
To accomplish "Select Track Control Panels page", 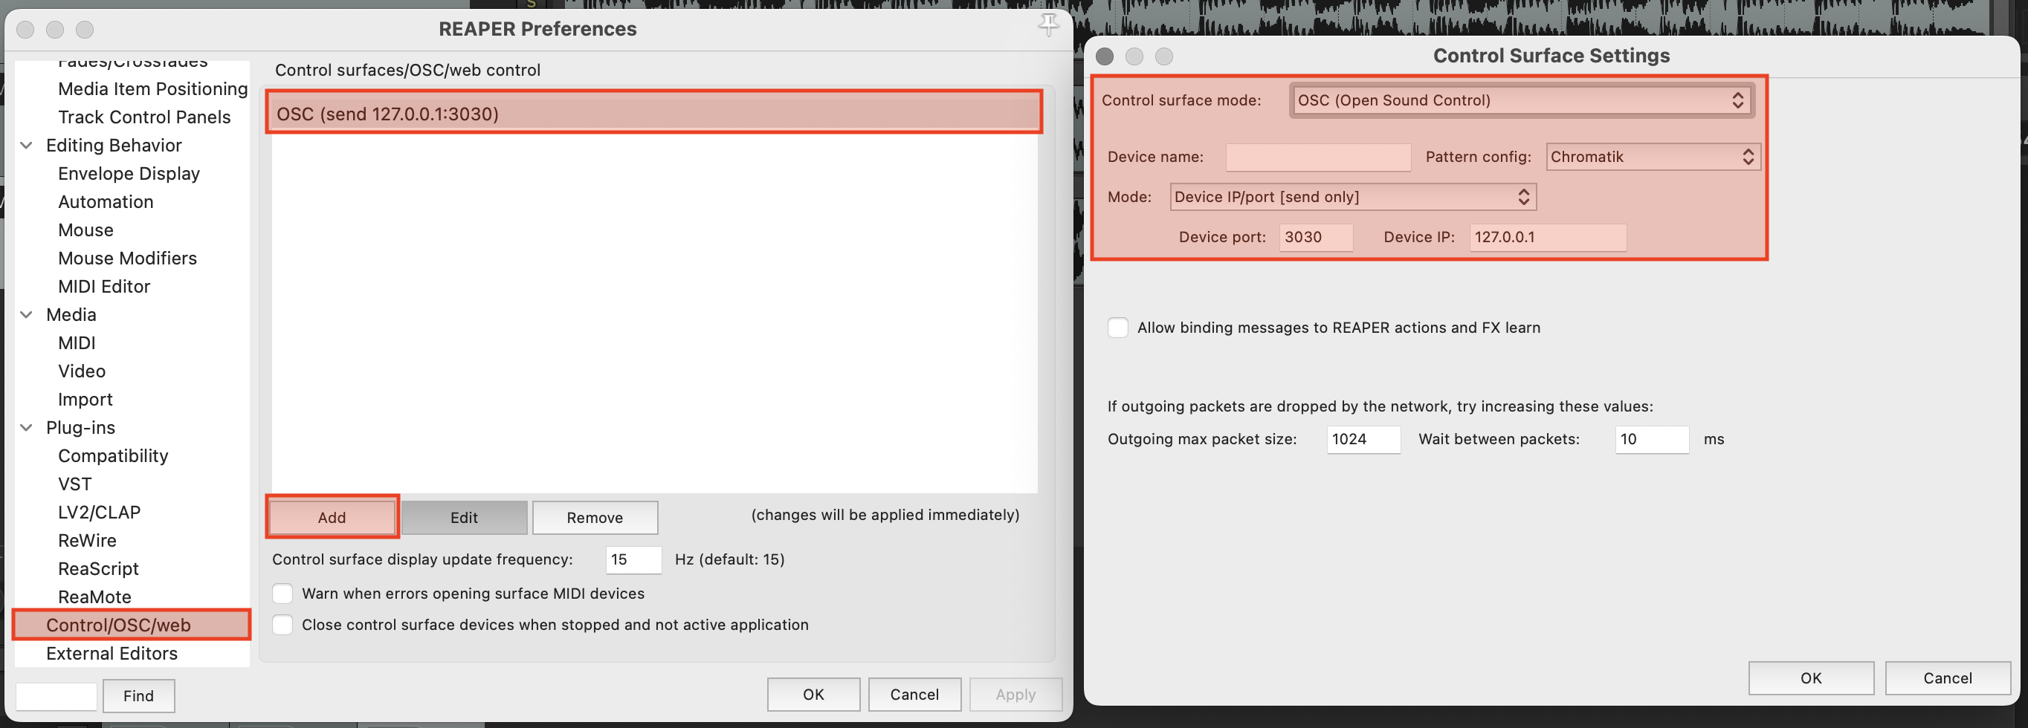I will 144,117.
